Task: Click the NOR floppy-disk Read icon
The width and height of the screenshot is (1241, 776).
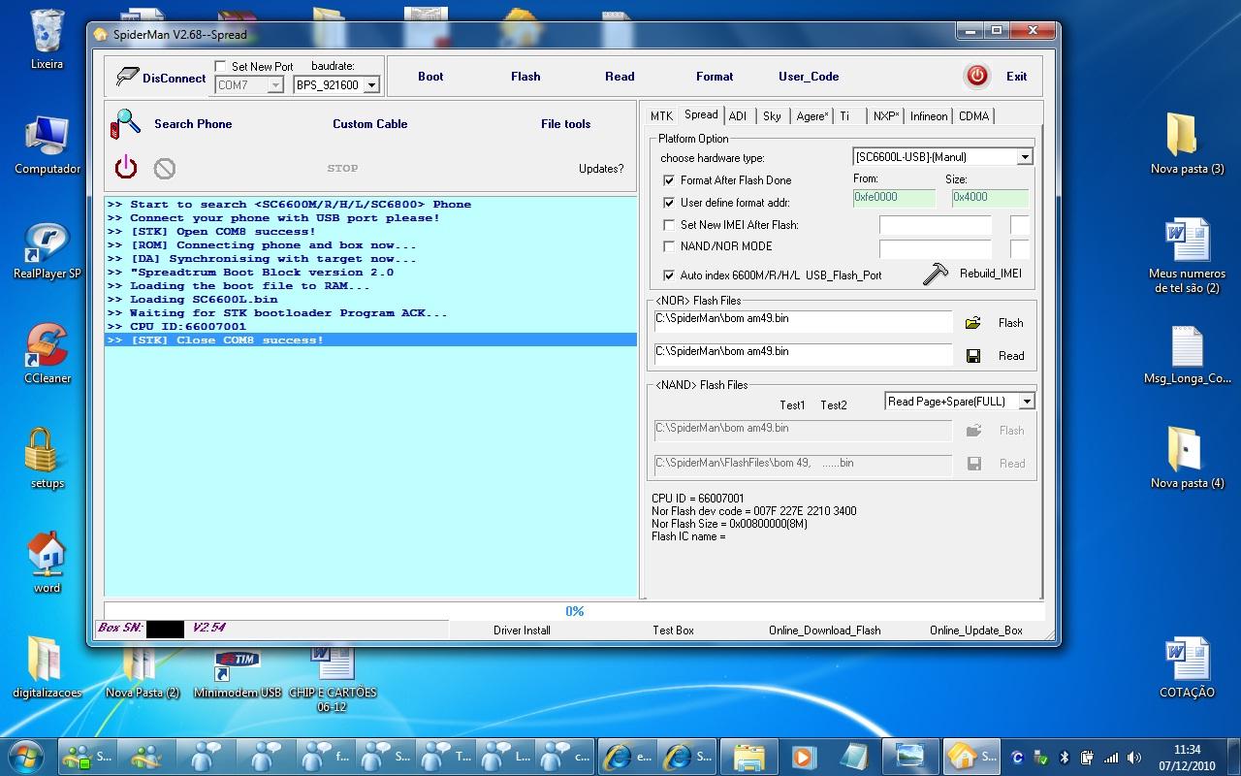Action: pyautogui.click(x=973, y=356)
